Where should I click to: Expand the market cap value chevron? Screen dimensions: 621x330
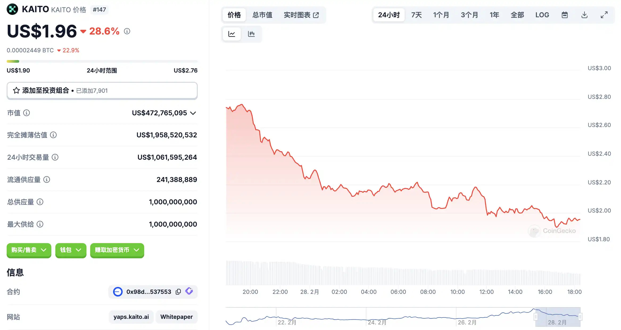pyautogui.click(x=193, y=113)
